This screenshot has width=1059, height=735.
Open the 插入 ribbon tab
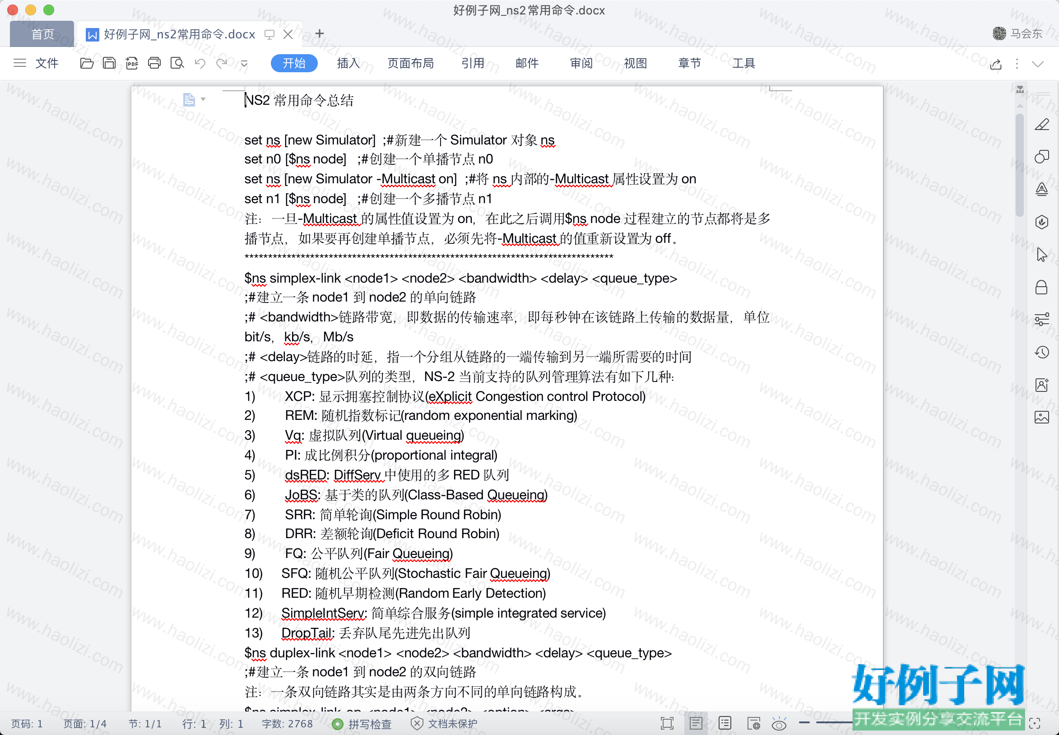[348, 63]
